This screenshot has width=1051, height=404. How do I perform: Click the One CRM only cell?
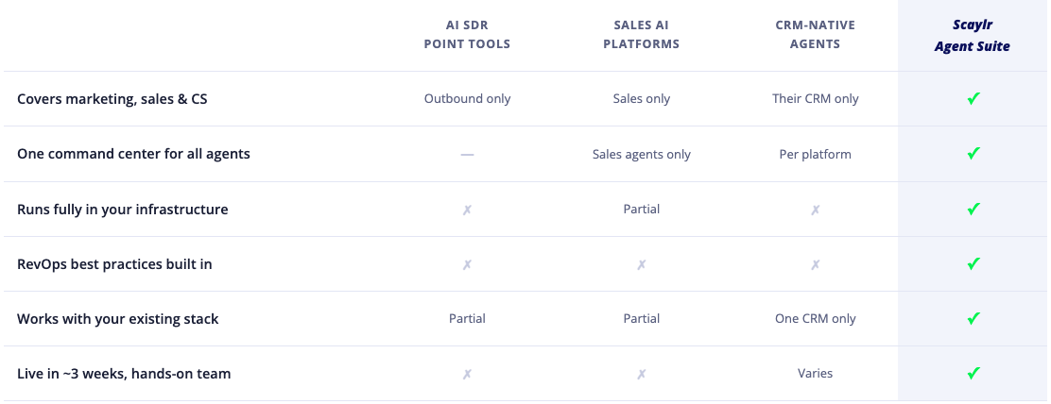pyautogui.click(x=815, y=318)
